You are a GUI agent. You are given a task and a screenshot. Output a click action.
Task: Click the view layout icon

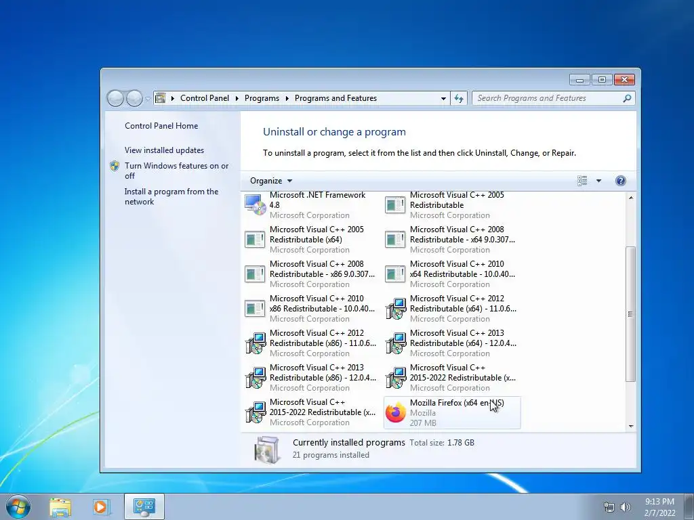[x=582, y=180]
